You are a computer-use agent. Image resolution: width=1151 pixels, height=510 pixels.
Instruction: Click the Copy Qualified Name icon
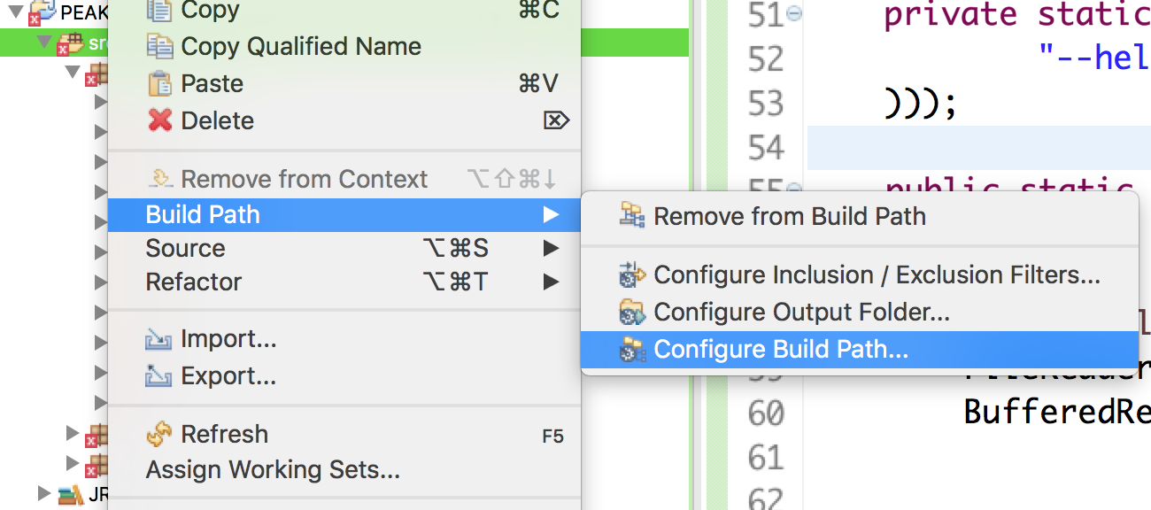pos(159,46)
